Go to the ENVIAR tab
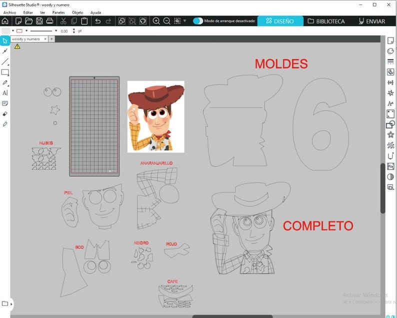397x318 pixels. [372, 21]
